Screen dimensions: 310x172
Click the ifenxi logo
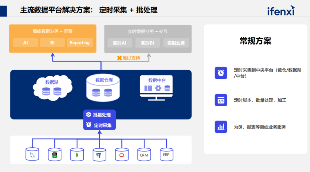281,11
